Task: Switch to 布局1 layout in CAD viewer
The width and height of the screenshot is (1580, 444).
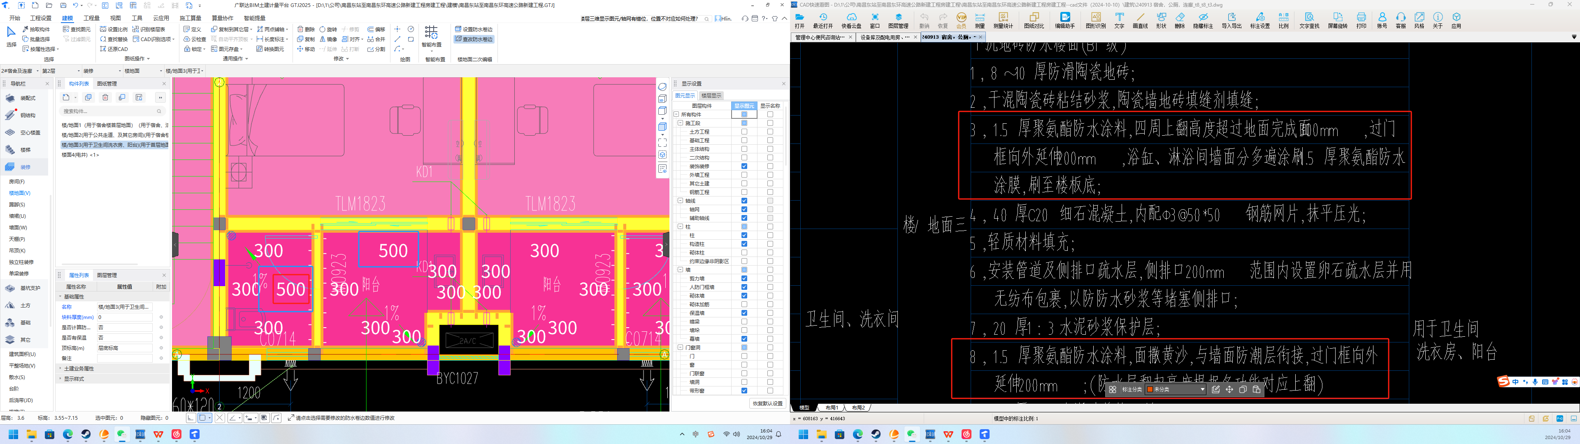Action: click(831, 408)
